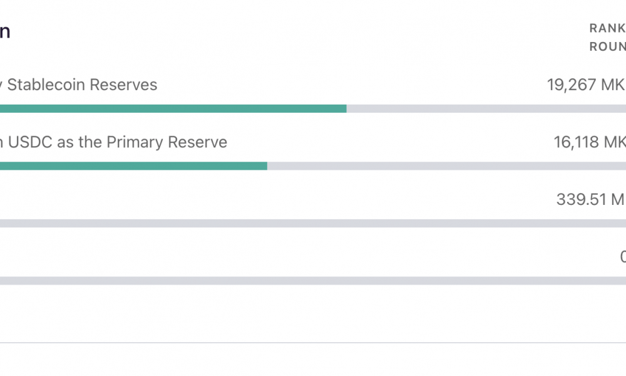Click the RANK column header text

(607, 28)
